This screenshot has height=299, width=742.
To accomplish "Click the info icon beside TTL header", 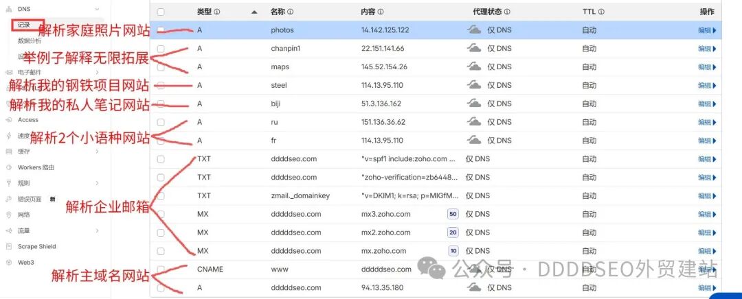I will pos(601,12).
